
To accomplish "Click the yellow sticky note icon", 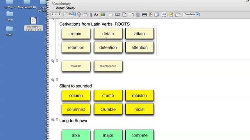I will (171, 14).
